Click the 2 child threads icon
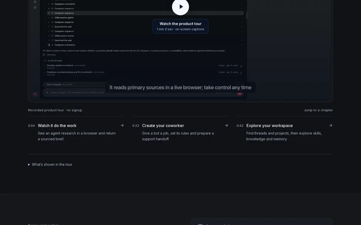This screenshot has height=225, width=361. (x=45, y=61)
